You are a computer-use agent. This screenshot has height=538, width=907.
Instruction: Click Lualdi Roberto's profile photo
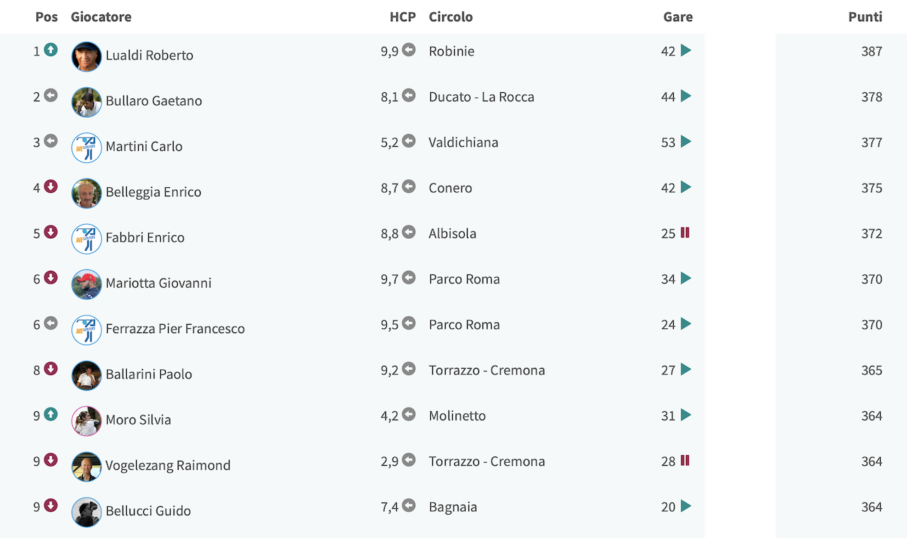point(86,56)
